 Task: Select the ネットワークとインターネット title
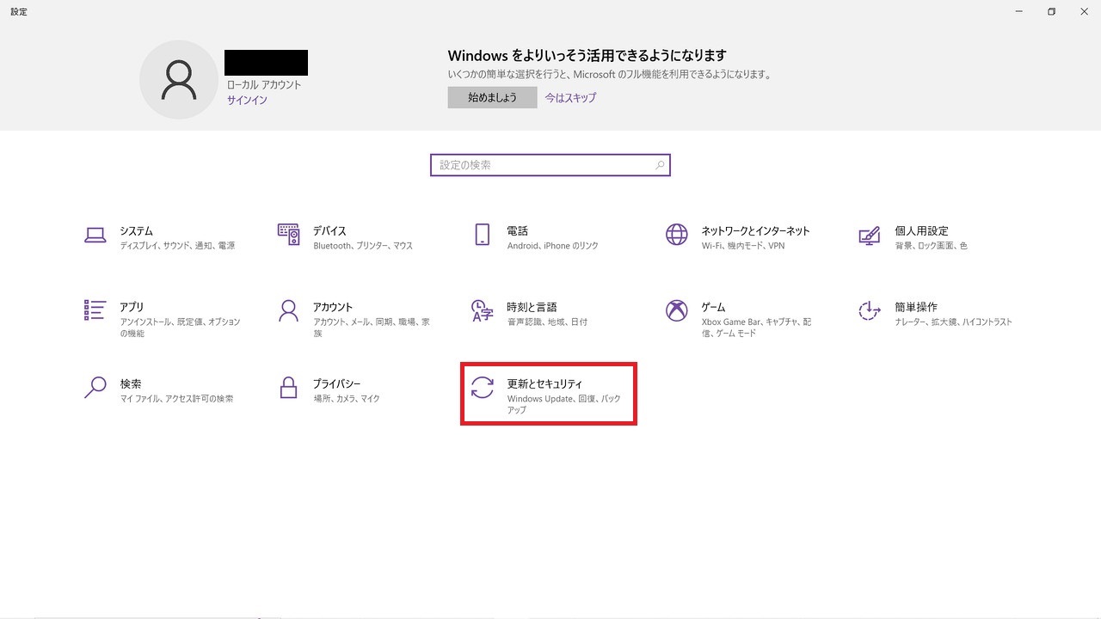click(755, 231)
